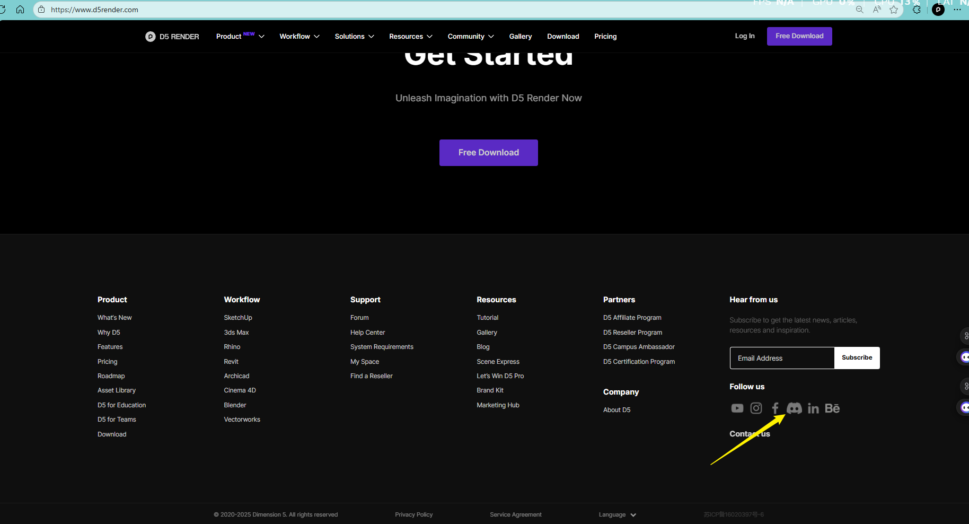Screen dimensions: 969x524
Task: Open the Rhino workflow link
Action: (232, 347)
